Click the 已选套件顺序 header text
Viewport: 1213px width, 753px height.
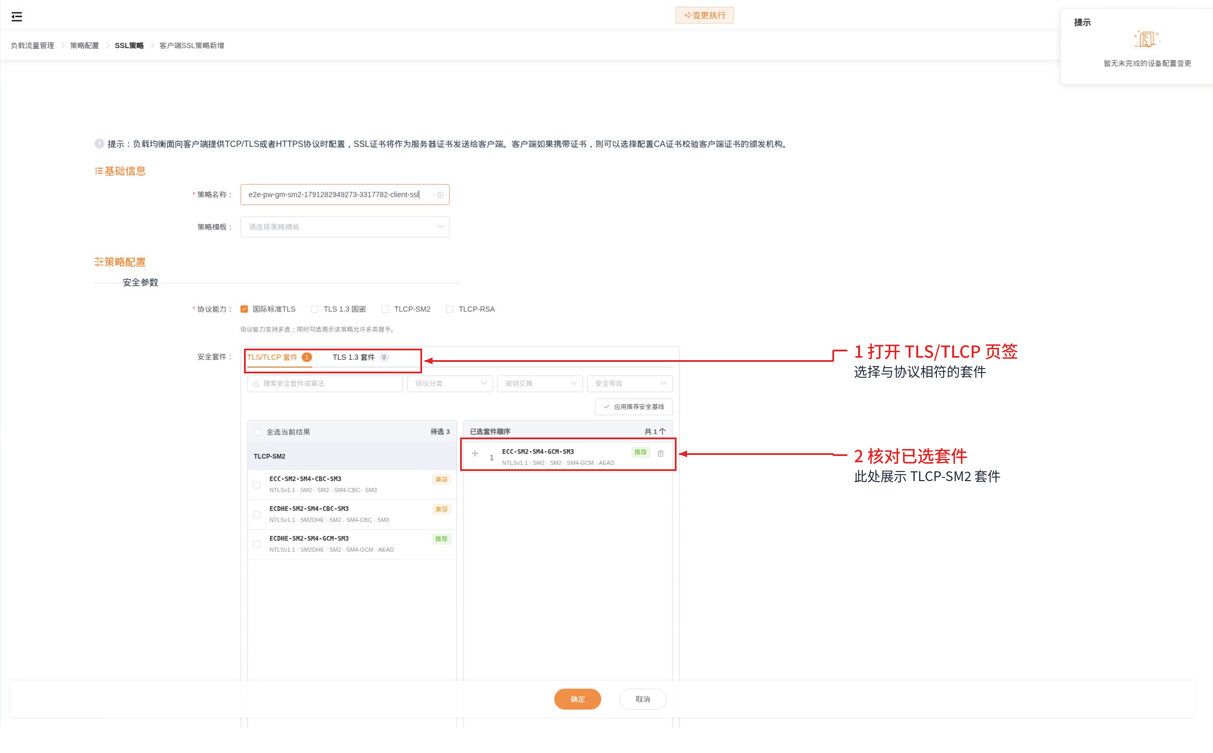click(x=490, y=432)
